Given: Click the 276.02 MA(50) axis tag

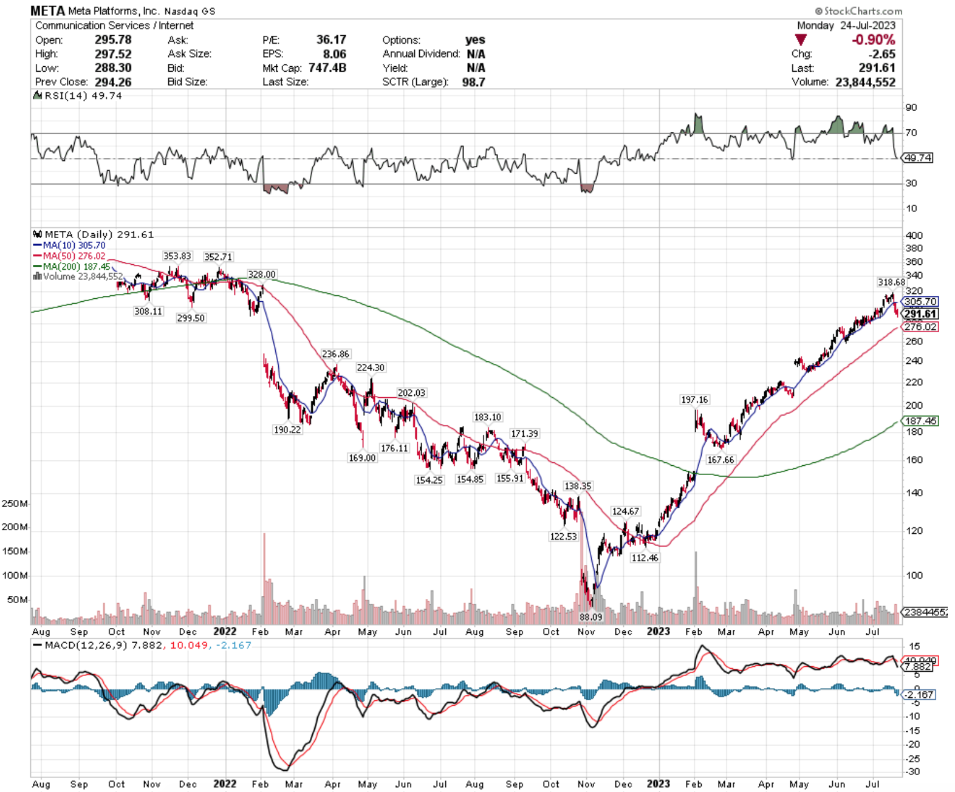Looking at the screenshot, I should 920,327.
